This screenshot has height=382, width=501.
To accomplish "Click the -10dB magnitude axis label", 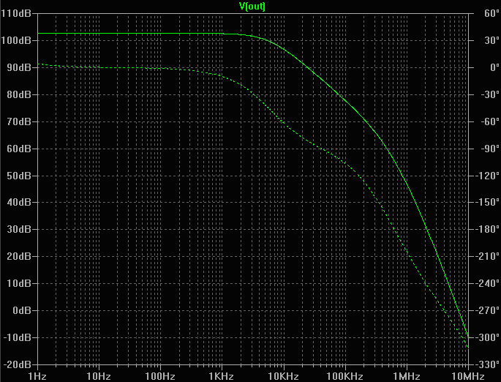I will (x=17, y=337).
